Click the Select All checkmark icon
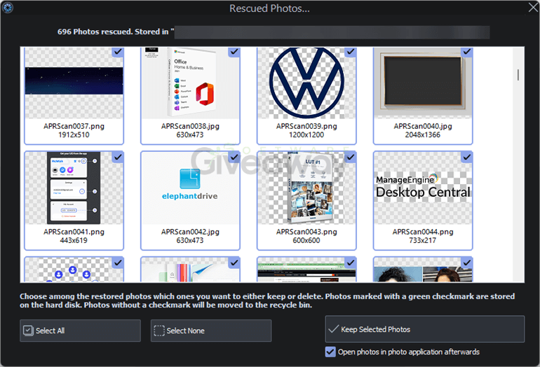The width and height of the screenshot is (540, 367). [28, 330]
